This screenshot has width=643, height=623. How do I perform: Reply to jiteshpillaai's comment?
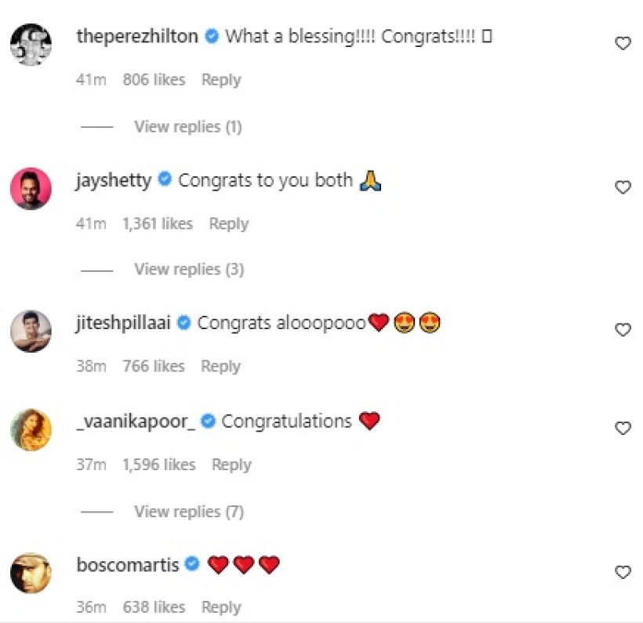point(220,366)
